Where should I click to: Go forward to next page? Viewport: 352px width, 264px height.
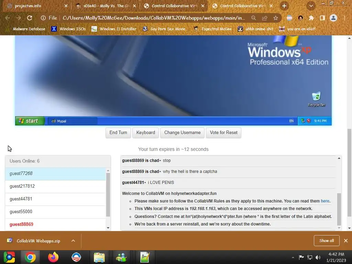pyautogui.click(x=19, y=18)
